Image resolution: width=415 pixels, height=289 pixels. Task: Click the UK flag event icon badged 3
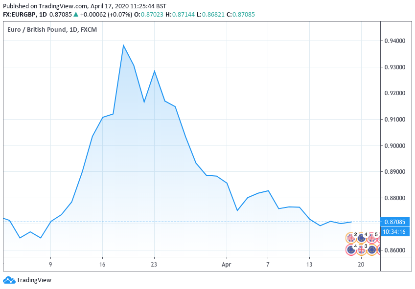(x=362, y=249)
